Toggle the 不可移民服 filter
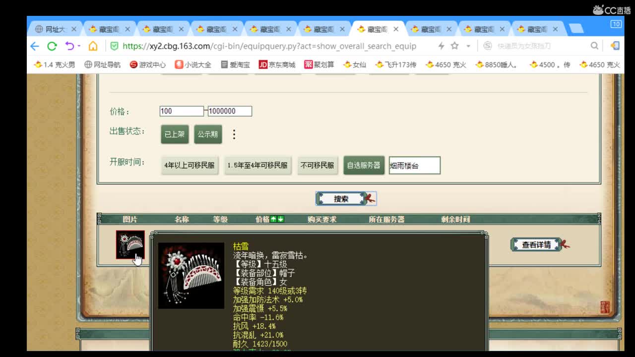Image resolution: width=635 pixels, height=357 pixels. click(317, 165)
